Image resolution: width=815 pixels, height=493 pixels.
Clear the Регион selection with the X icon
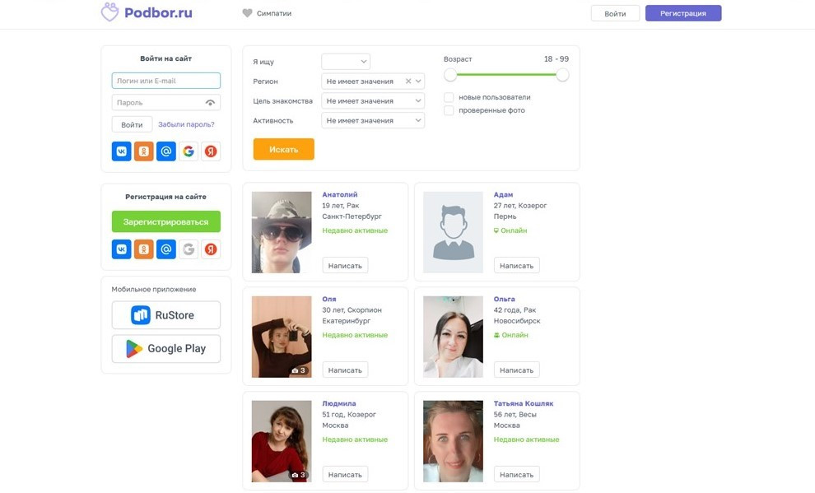[x=408, y=81]
